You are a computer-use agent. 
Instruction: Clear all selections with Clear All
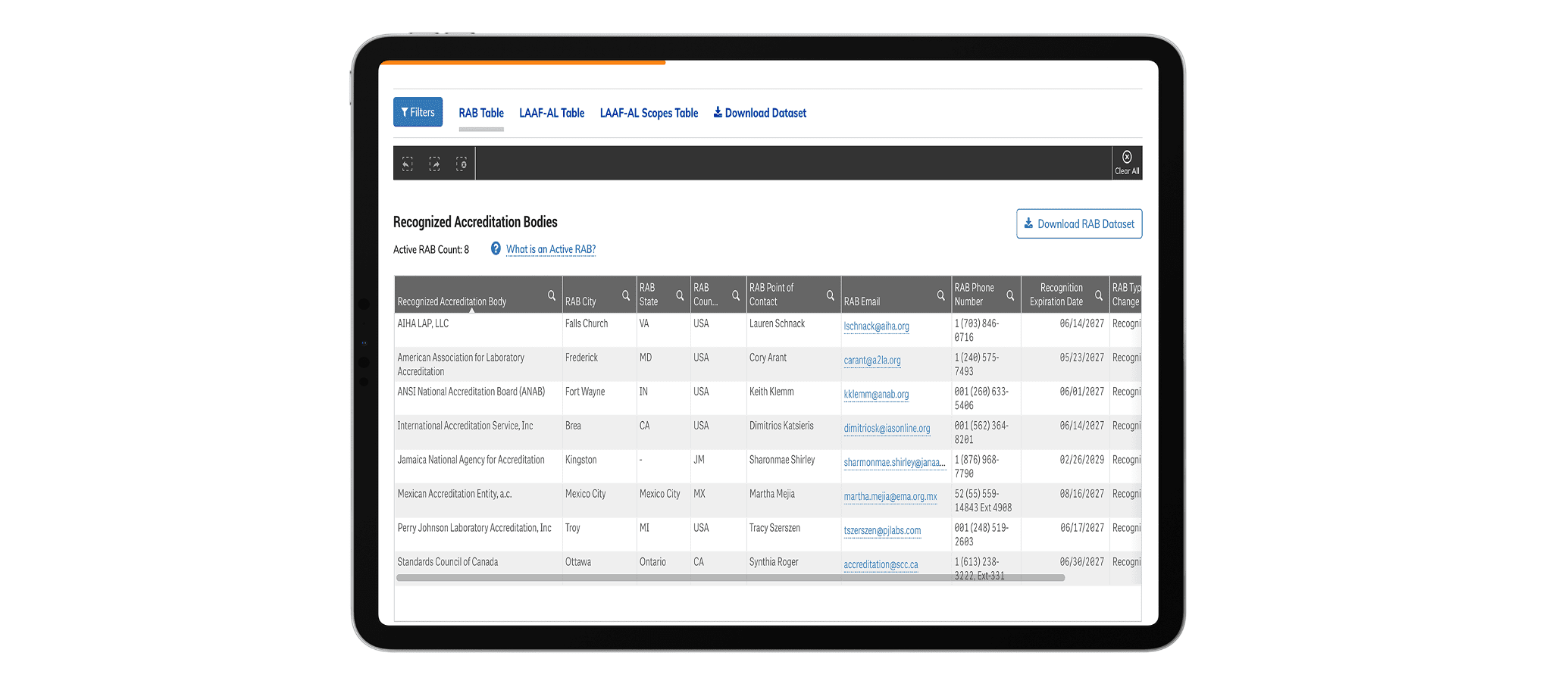pyautogui.click(x=1127, y=163)
